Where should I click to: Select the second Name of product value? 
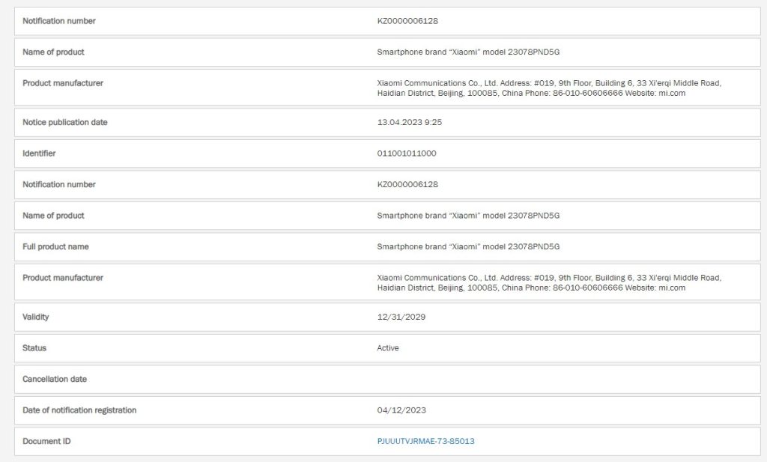pos(468,216)
